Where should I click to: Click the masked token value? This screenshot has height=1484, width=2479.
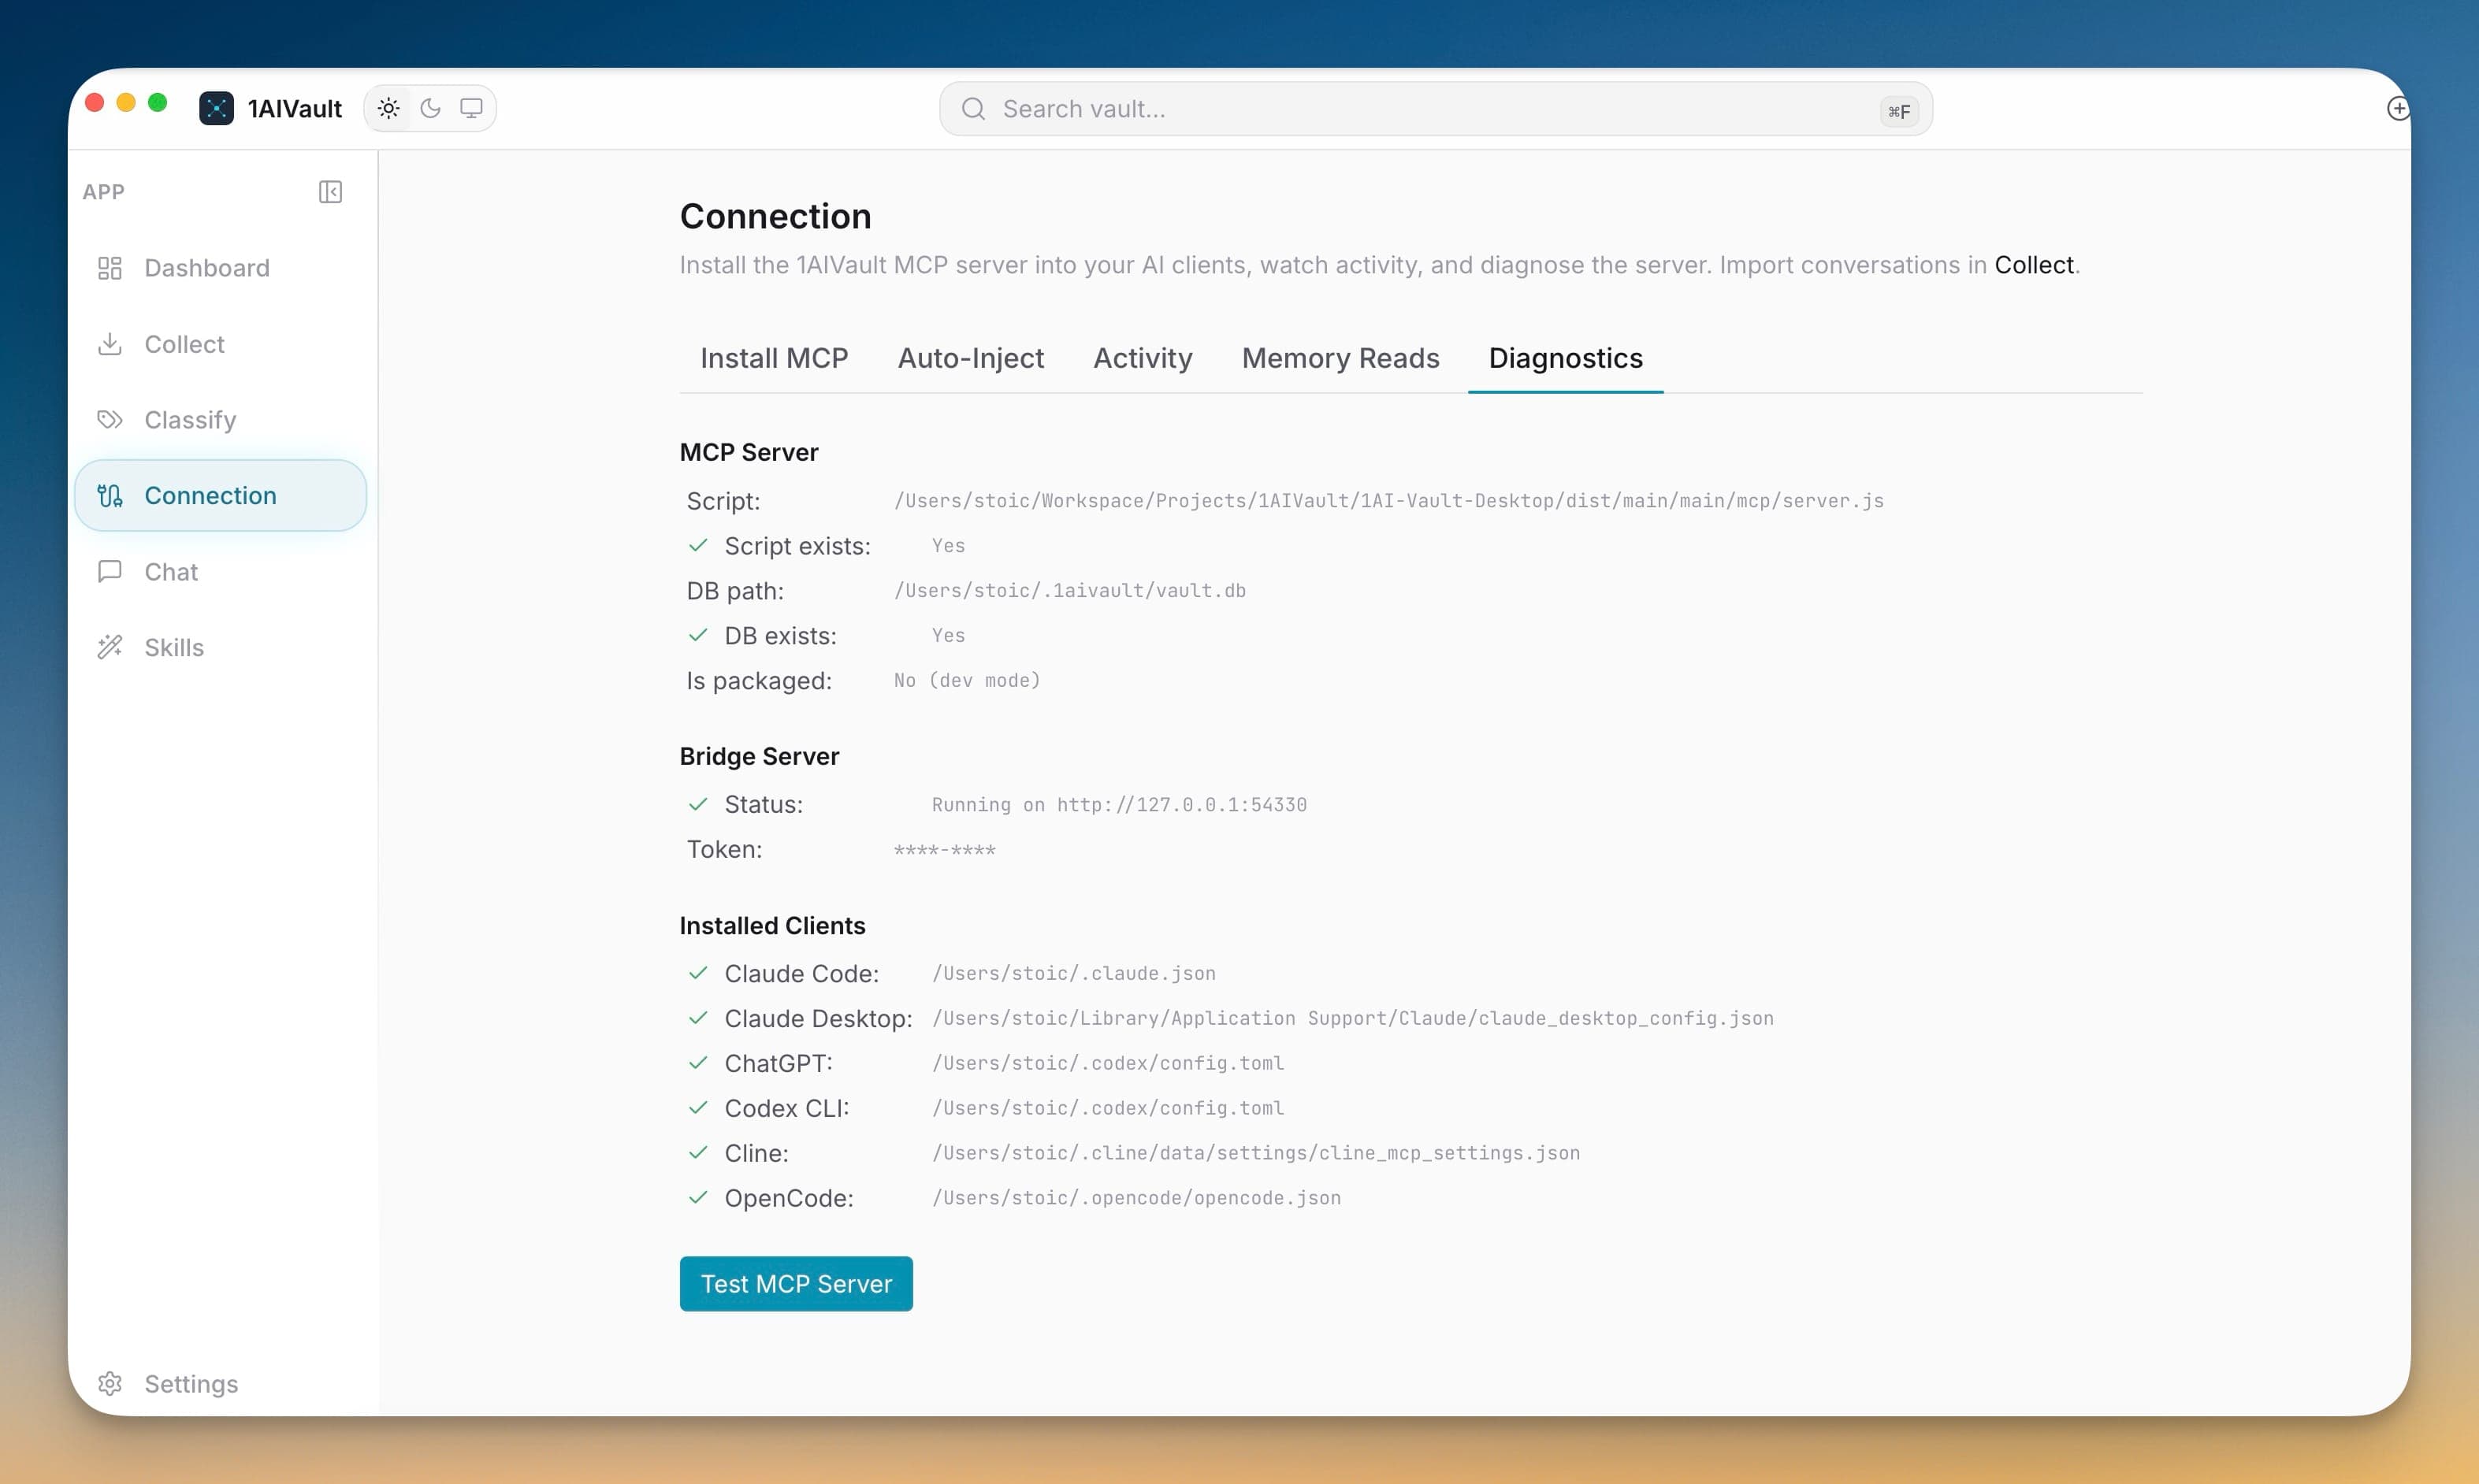pos(944,851)
